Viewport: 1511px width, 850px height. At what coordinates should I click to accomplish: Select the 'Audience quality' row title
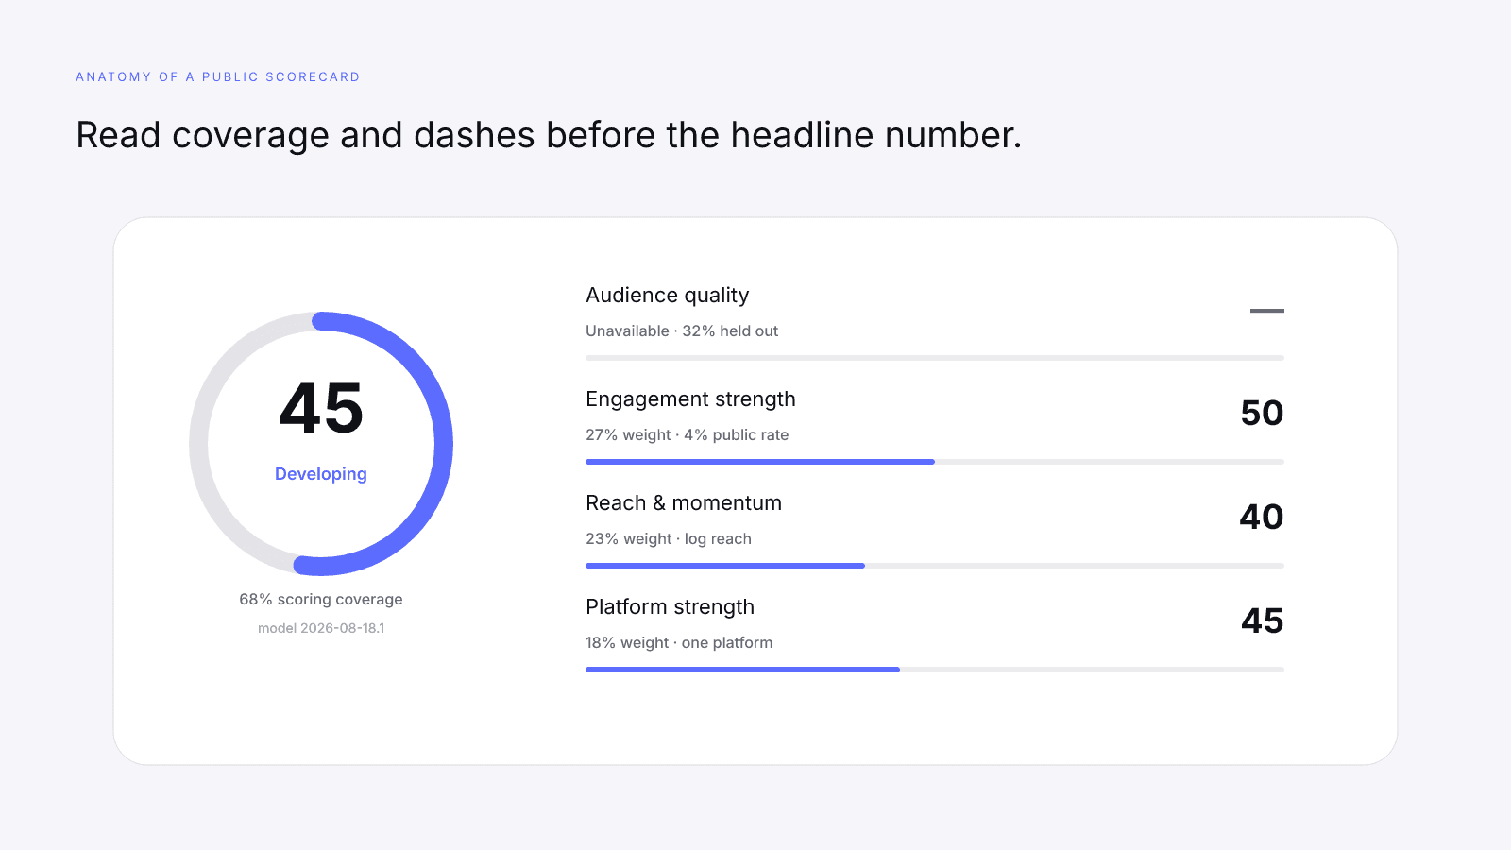point(668,296)
